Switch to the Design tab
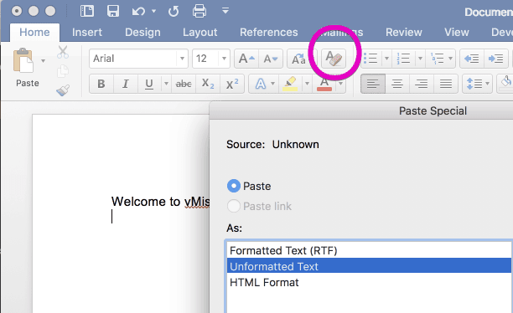The image size is (513, 313). pos(142,33)
